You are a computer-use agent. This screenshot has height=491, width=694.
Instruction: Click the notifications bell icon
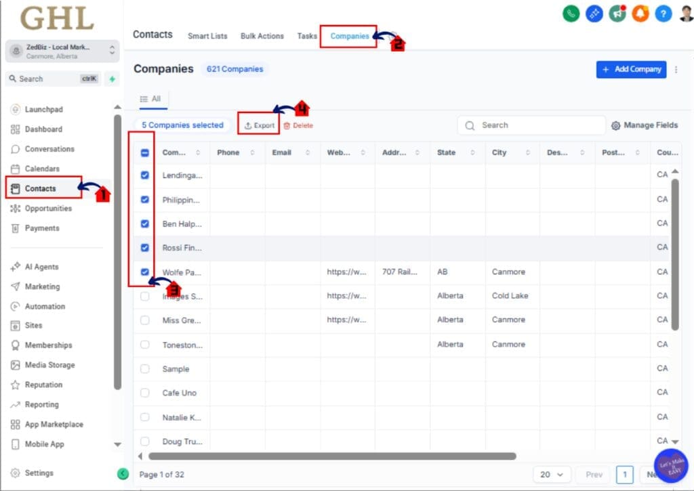point(640,14)
